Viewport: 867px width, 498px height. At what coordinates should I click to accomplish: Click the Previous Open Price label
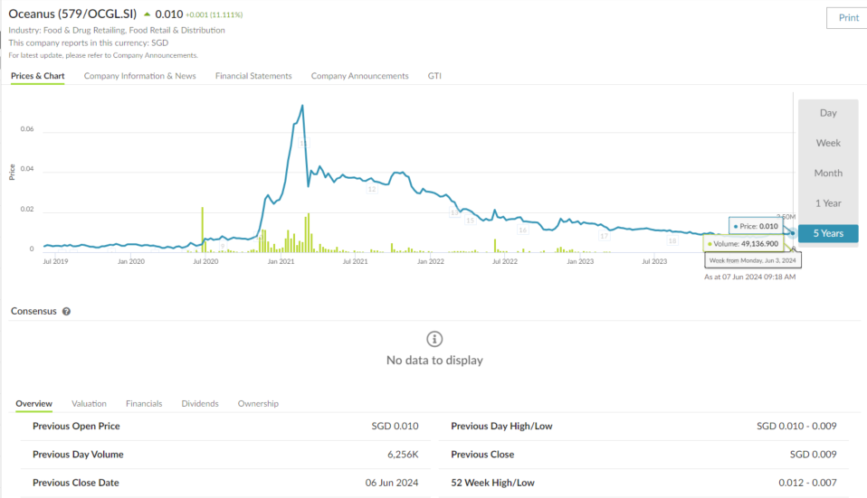(76, 427)
